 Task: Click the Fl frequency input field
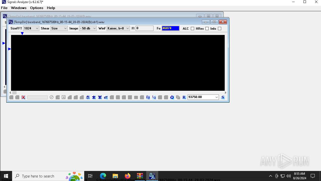click(x=144, y=28)
